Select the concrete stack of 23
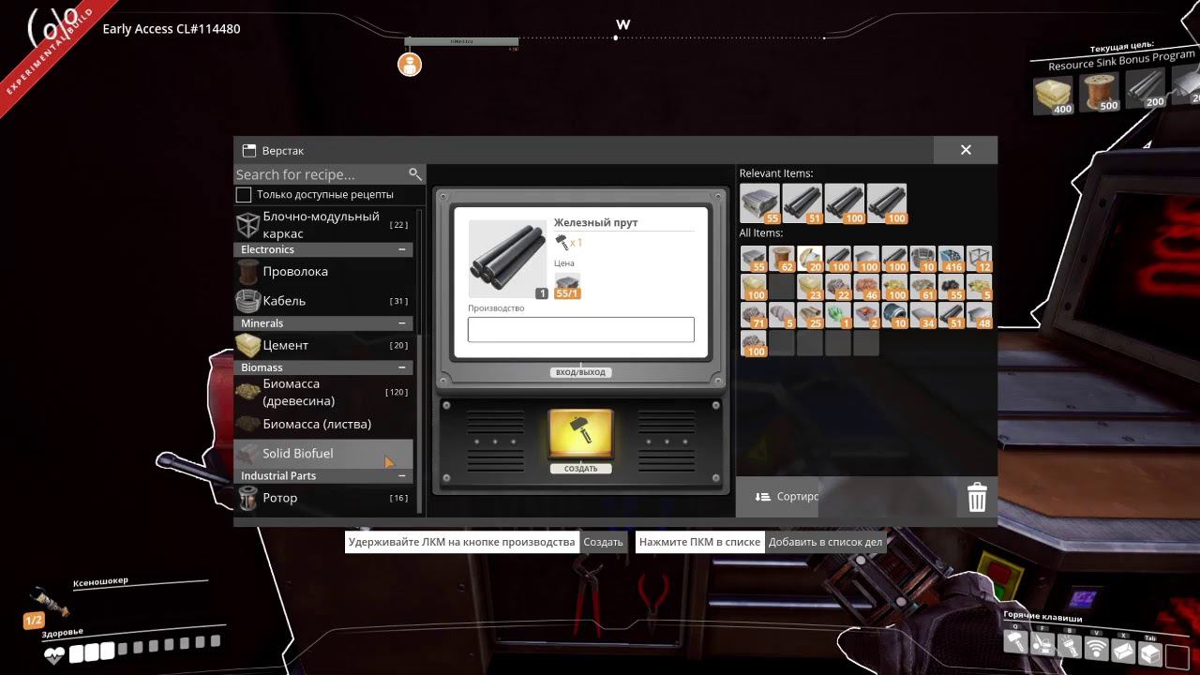Screen dimensions: 1200x675 [x=810, y=287]
